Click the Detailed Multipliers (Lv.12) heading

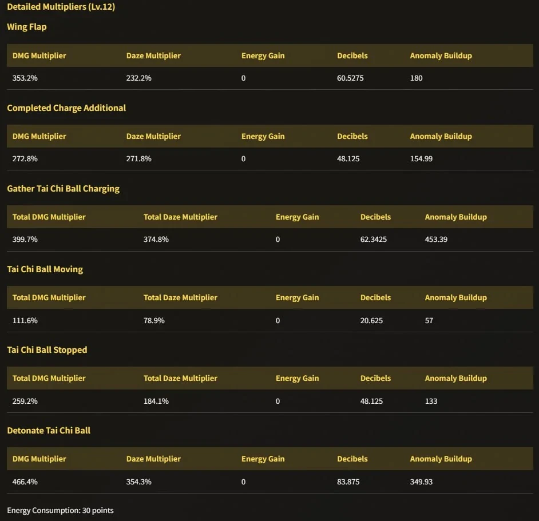click(61, 7)
